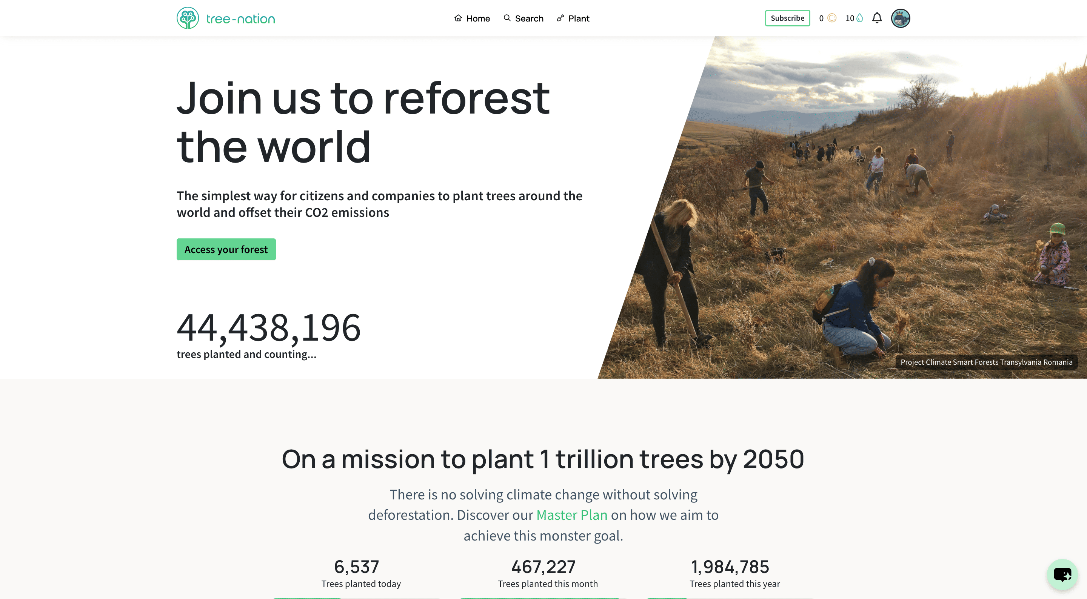Click the seedling icon beside Plant

(x=560, y=18)
